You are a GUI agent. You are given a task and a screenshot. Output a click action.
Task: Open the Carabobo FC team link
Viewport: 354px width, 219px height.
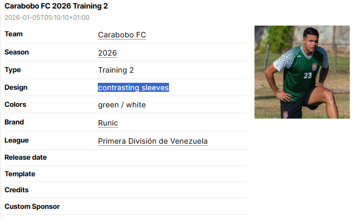coord(122,35)
